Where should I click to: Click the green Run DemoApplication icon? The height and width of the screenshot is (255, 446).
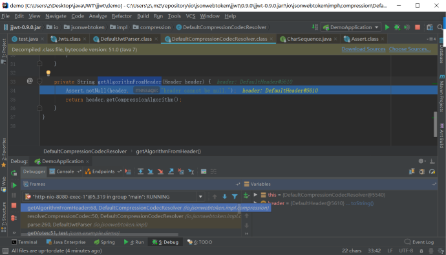(x=387, y=27)
